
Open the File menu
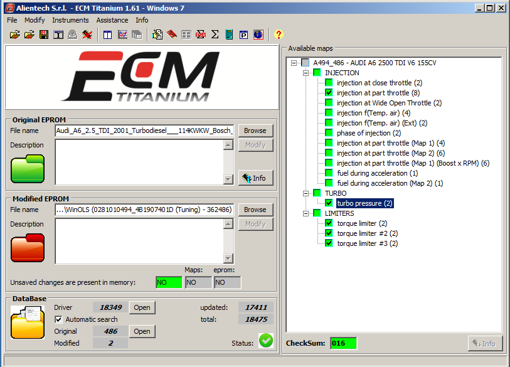pyautogui.click(x=12, y=20)
